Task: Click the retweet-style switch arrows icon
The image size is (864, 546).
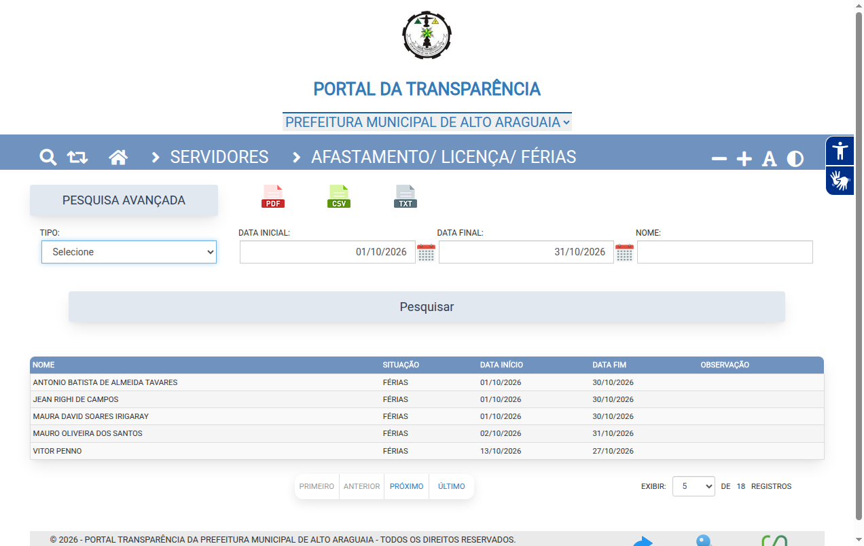Action: pos(77,158)
